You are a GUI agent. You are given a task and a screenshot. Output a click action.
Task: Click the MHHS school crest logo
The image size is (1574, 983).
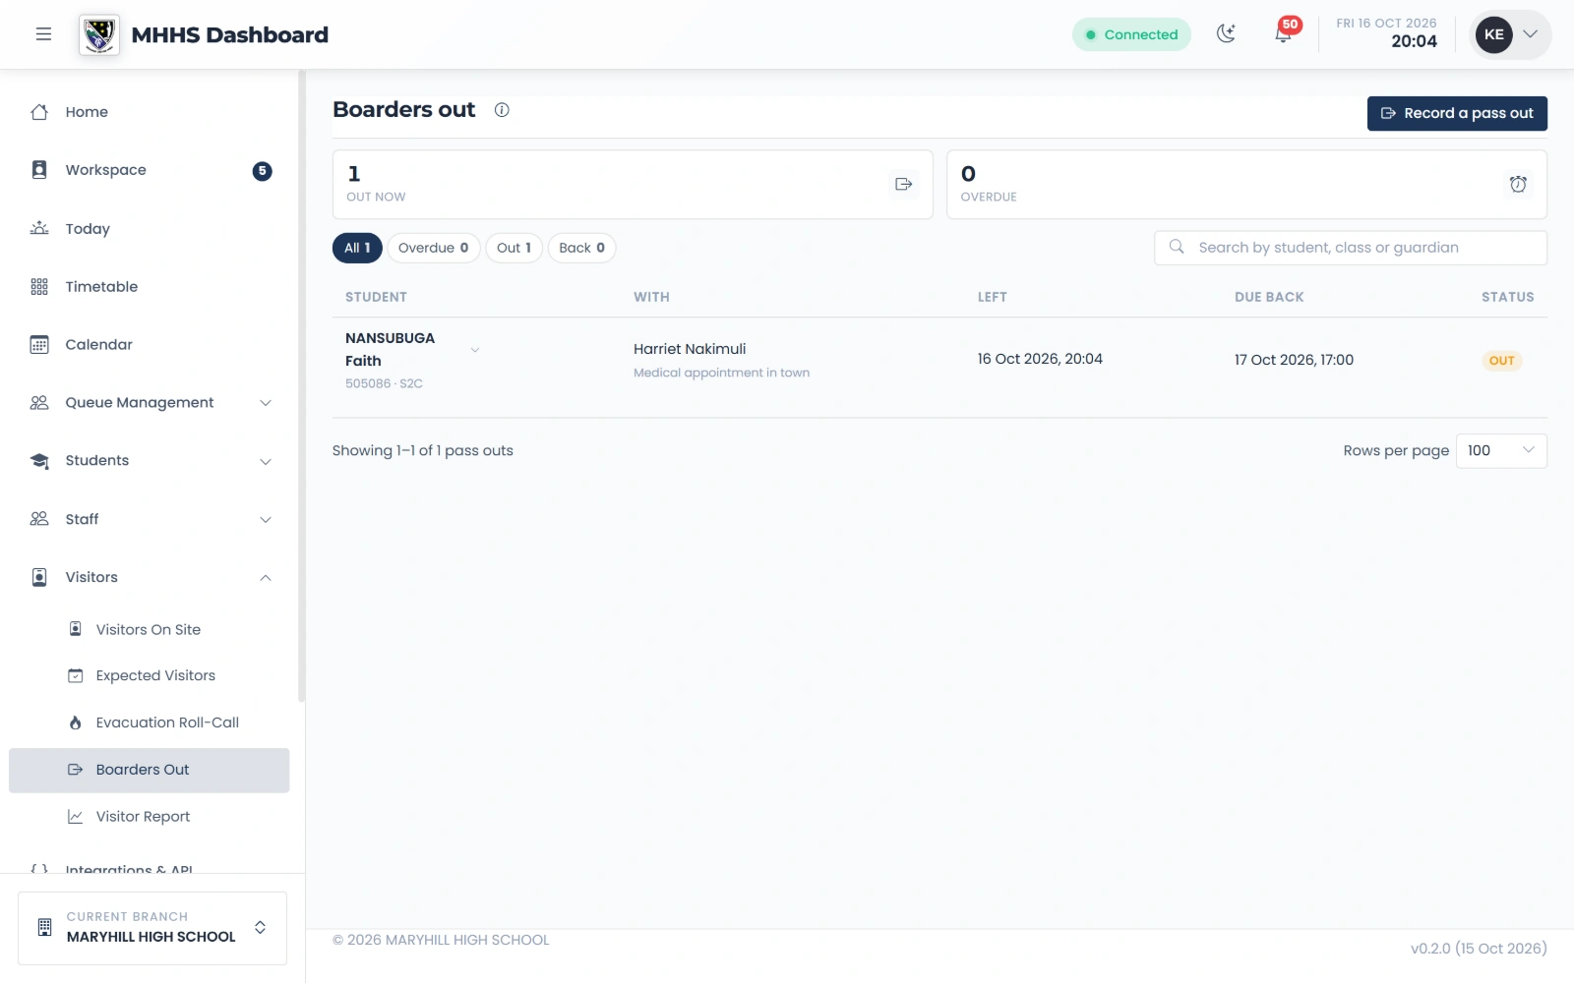(99, 34)
